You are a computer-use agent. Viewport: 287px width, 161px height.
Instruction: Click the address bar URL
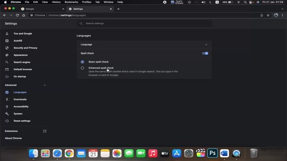coord(67,15)
